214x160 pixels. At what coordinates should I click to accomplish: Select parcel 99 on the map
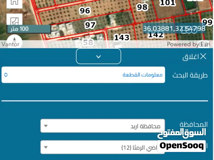[208, 22]
